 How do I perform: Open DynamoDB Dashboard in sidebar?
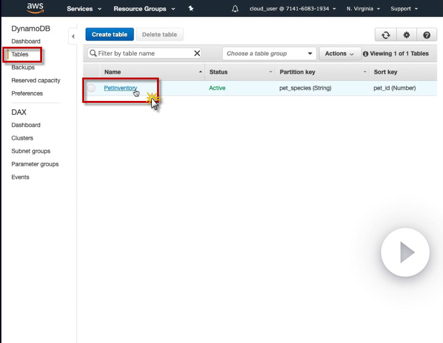(x=26, y=41)
